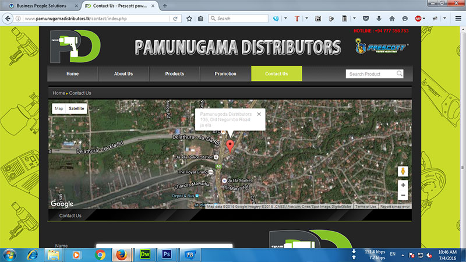Click the PD site logo
The image size is (466, 262).
tap(76, 47)
